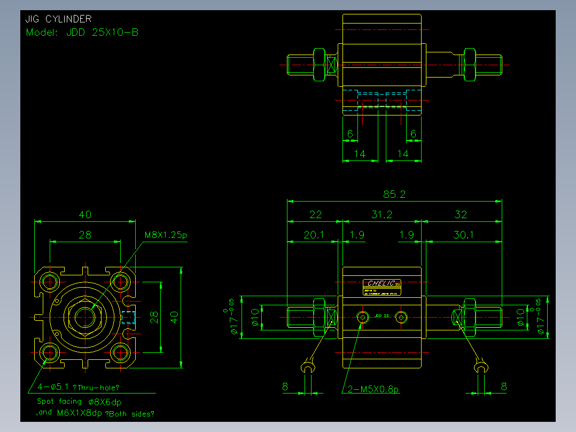The height and width of the screenshot is (432, 576).
Task: Click the "4-ø5.1 ?Thru-hole?" note
Action: point(79,387)
